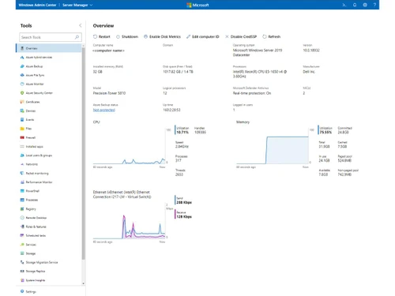Select Local users & groups icon
Viewport: 395px width, 296px height.
click(x=22, y=155)
